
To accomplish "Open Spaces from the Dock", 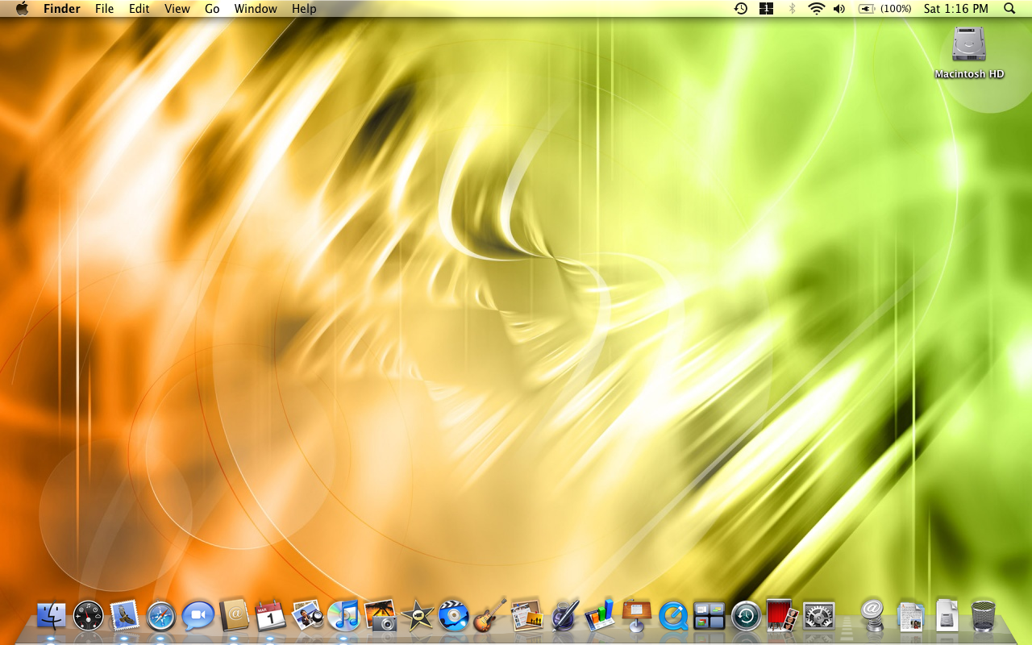I will click(709, 616).
